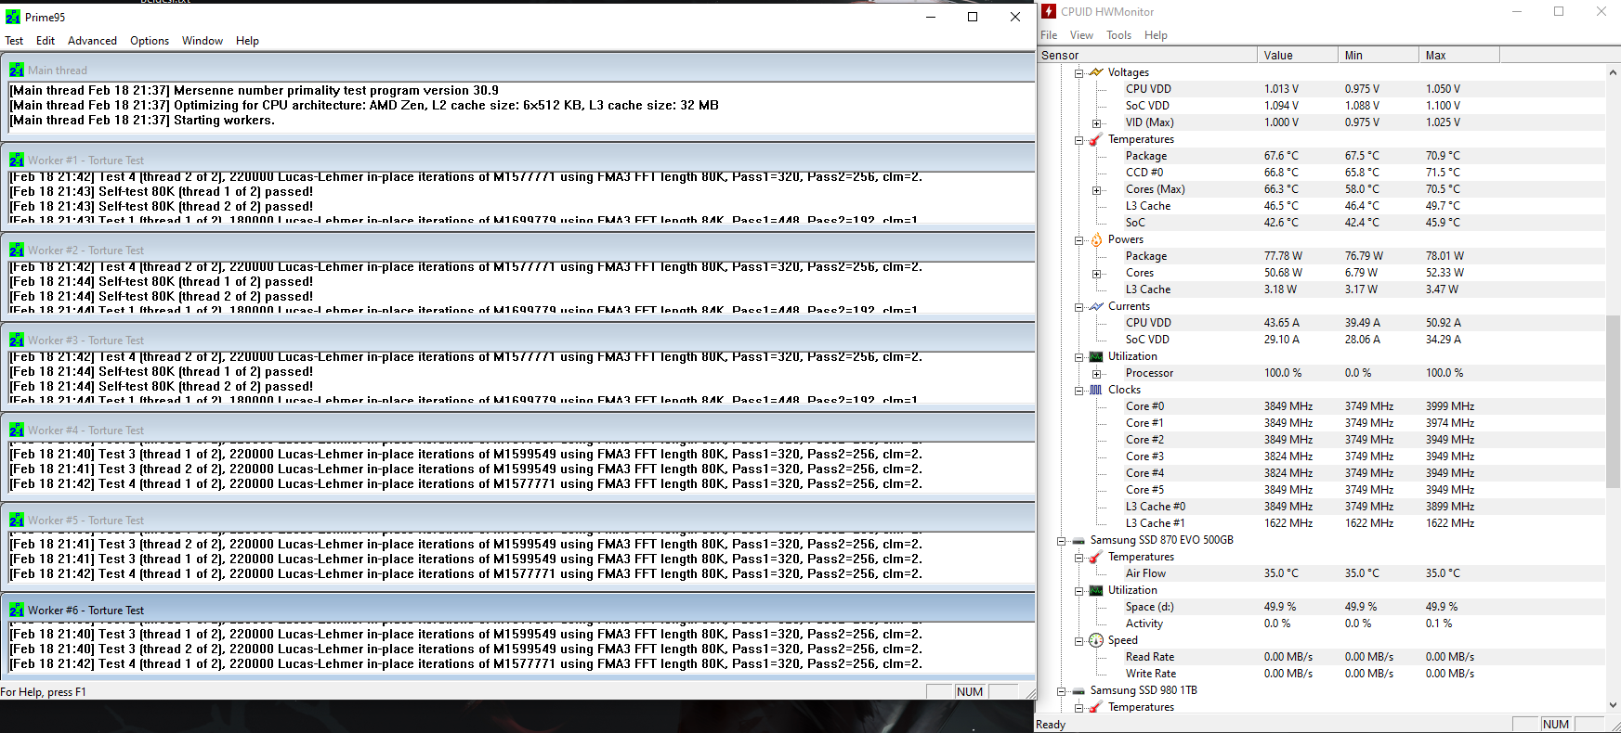Image resolution: width=1621 pixels, height=733 pixels.
Task: Open Prime95 Edit menu
Action: pos(46,41)
